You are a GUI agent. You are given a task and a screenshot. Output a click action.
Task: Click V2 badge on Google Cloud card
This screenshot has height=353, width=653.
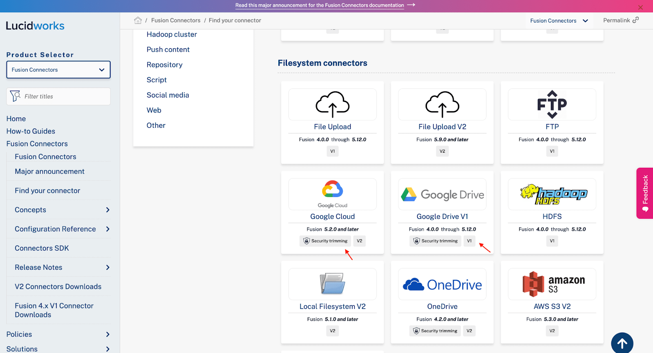(x=360, y=241)
